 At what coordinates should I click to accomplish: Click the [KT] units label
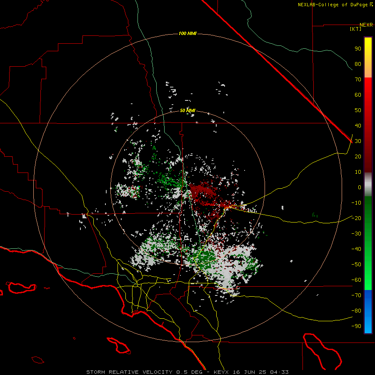356,29
